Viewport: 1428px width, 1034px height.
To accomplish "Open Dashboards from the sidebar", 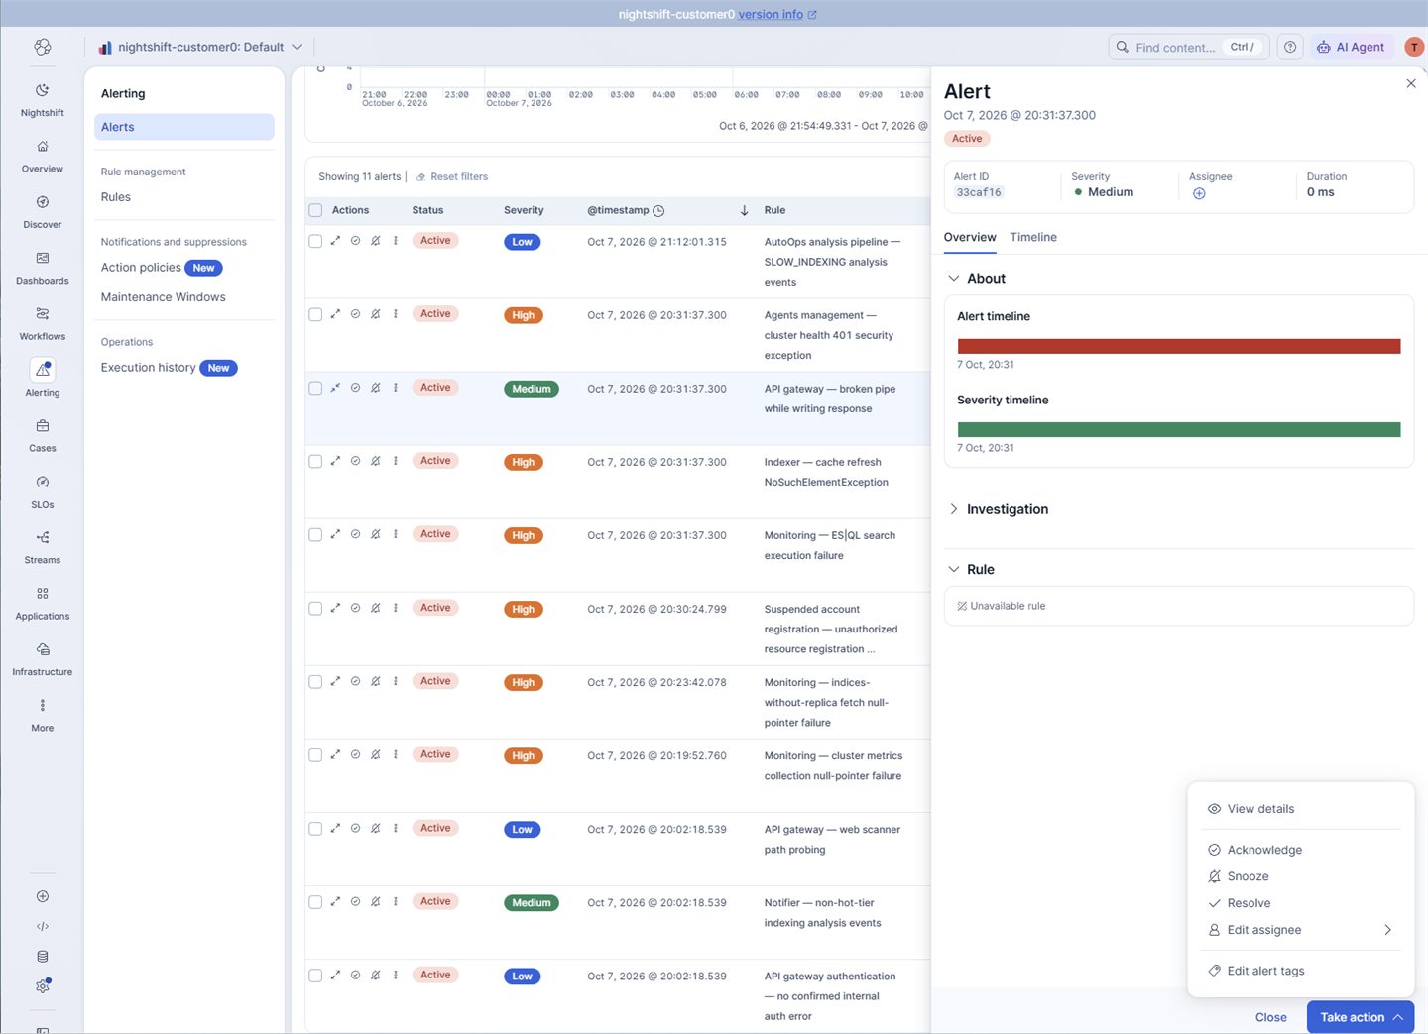I will 42,267.
